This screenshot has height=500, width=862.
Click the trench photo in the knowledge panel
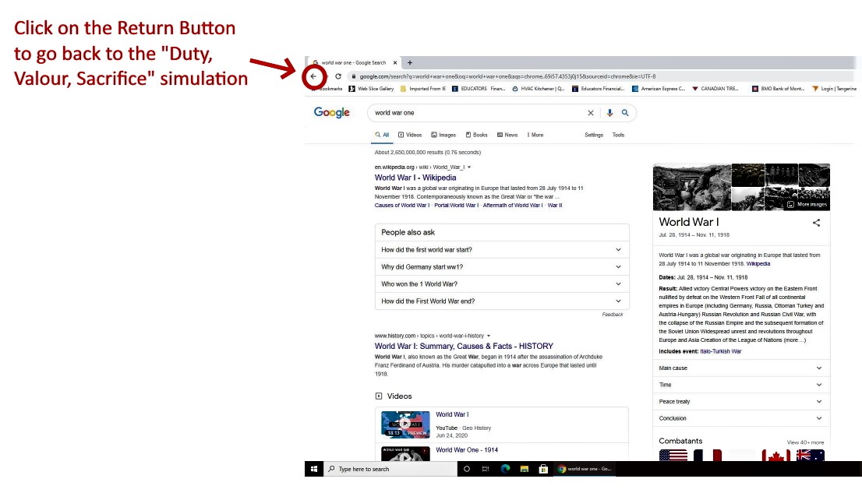[x=691, y=187]
